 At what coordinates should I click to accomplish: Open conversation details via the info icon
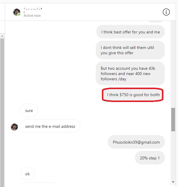click(x=166, y=12)
